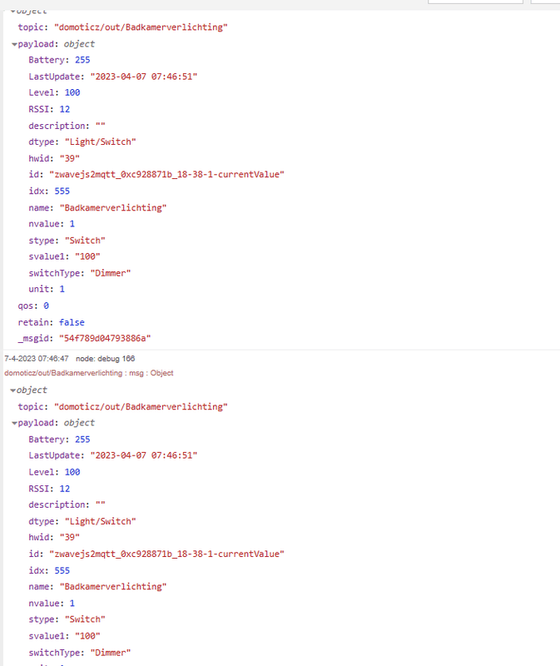This screenshot has width=560, height=666.
Task: Select the topic row above the debug 166 header
Action: pos(122,27)
